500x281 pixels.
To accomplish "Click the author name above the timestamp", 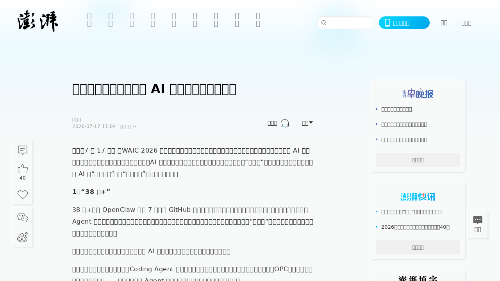I will pos(78,120).
